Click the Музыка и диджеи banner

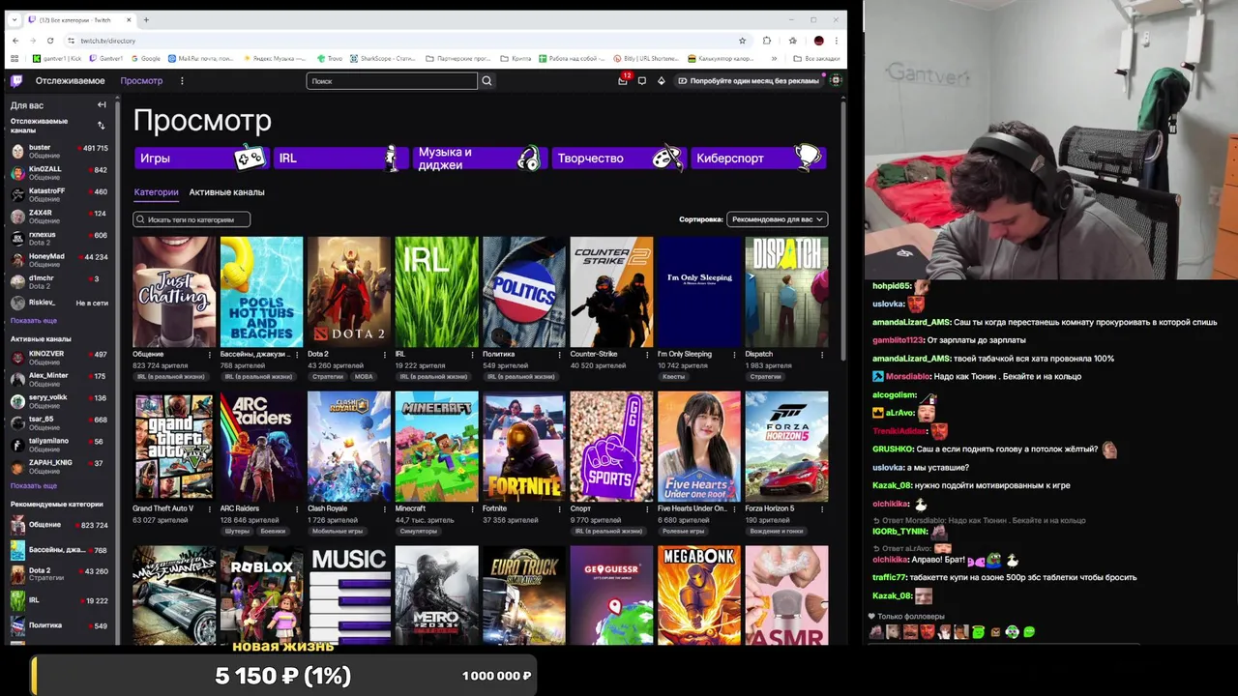tap(479, 159)
